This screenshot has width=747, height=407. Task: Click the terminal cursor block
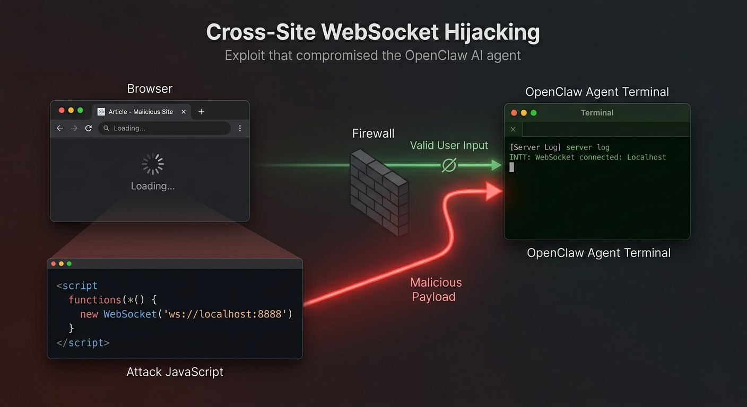tap(512, 167)
